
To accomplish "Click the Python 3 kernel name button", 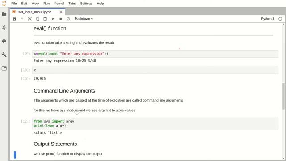I will click(x=268, y=19).
